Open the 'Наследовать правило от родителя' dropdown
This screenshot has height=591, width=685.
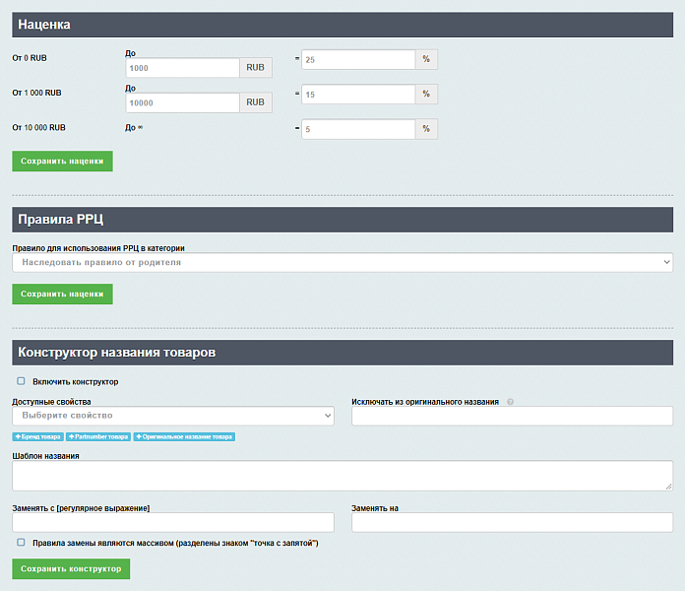pyautogui.click(x=342, y=263)
